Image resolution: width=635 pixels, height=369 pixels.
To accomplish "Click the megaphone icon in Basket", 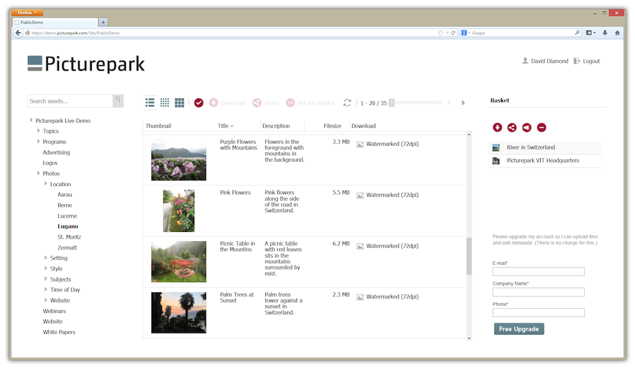I will (x=526, y=128).
